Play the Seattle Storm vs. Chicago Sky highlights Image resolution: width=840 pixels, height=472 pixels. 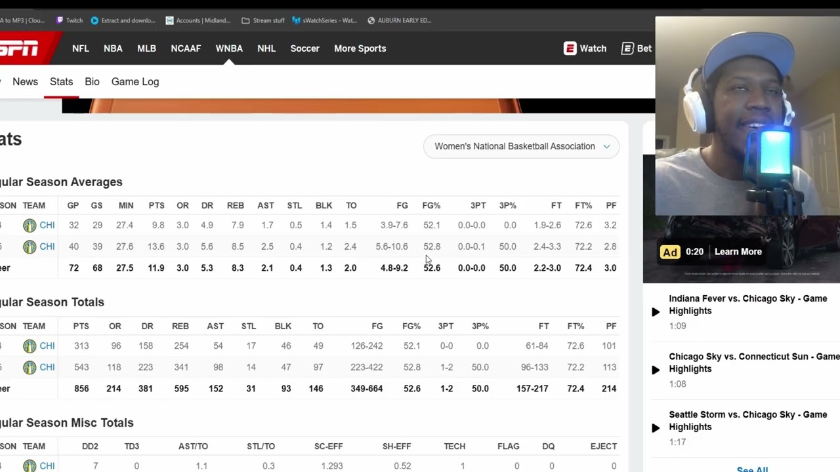pos(656,428)
